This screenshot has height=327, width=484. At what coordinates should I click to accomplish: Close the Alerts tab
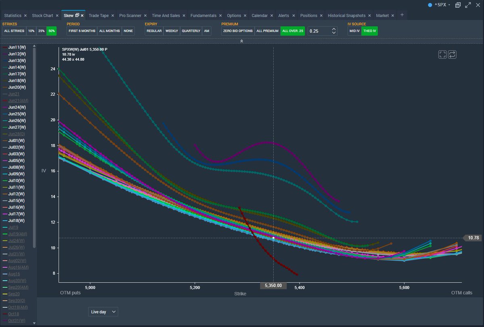[293, 16]
